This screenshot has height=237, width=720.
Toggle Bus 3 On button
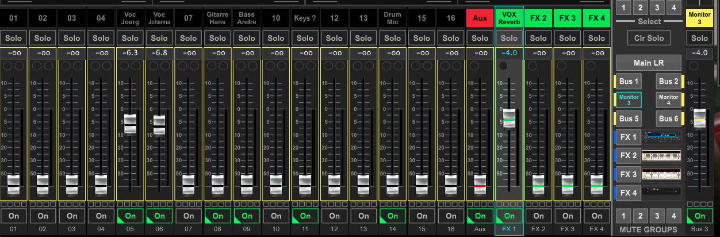[699, 216]
